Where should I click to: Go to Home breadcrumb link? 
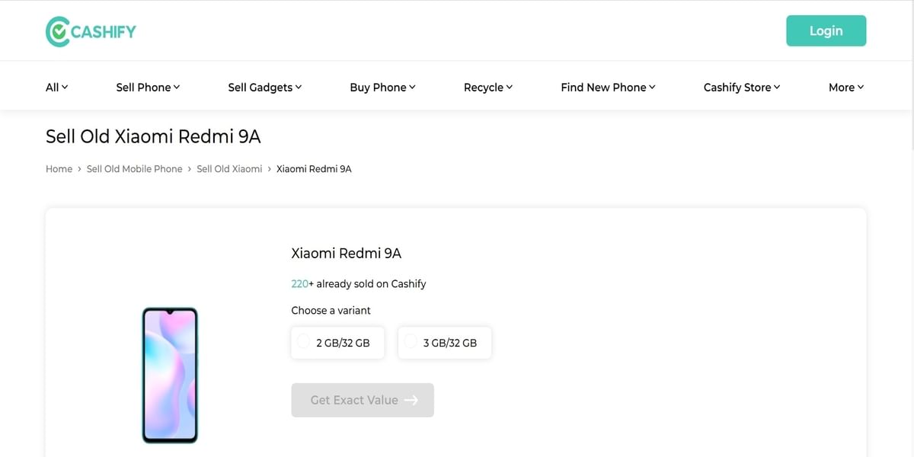coord(59,169)
